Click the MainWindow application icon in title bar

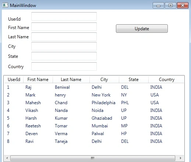coord(5,5)
